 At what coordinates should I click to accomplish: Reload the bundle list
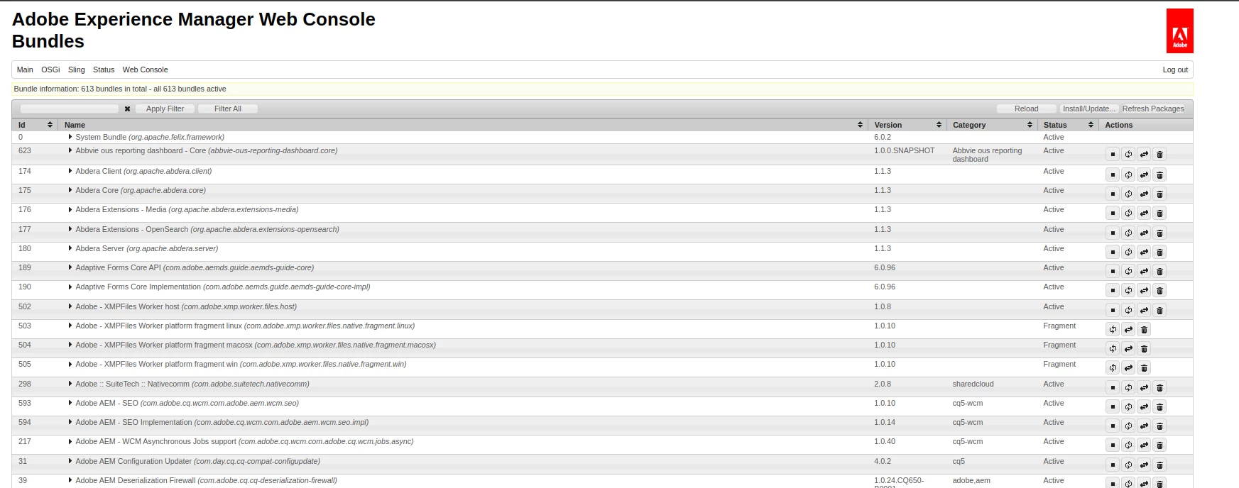pyautogui.click(x=1026, y=109)
